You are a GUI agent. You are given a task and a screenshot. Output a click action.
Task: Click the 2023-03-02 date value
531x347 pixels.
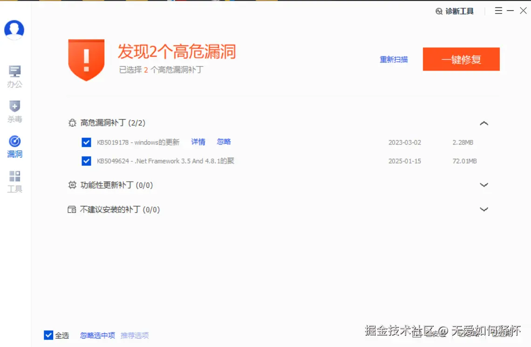405,143
